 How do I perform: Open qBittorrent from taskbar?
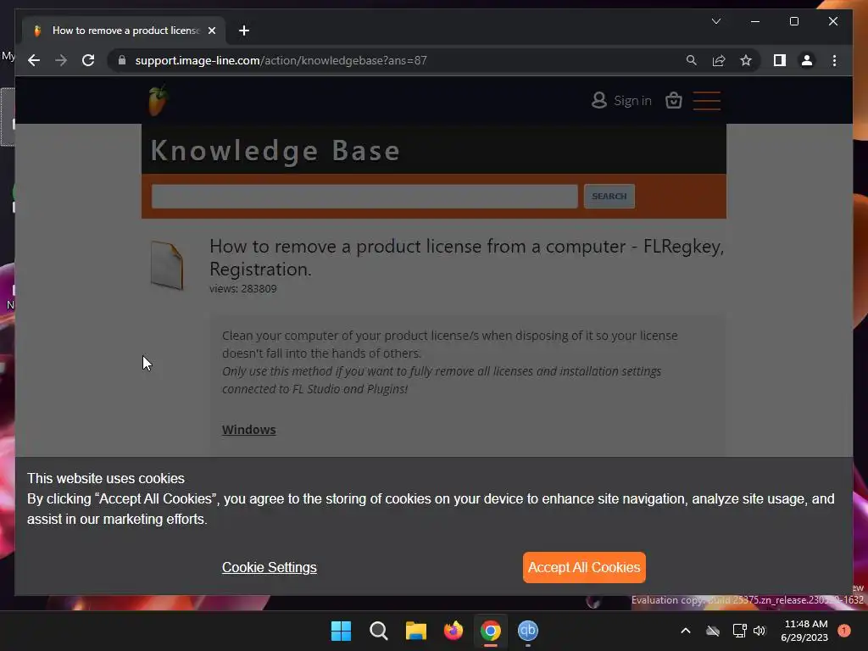click(x=527, y=631)
